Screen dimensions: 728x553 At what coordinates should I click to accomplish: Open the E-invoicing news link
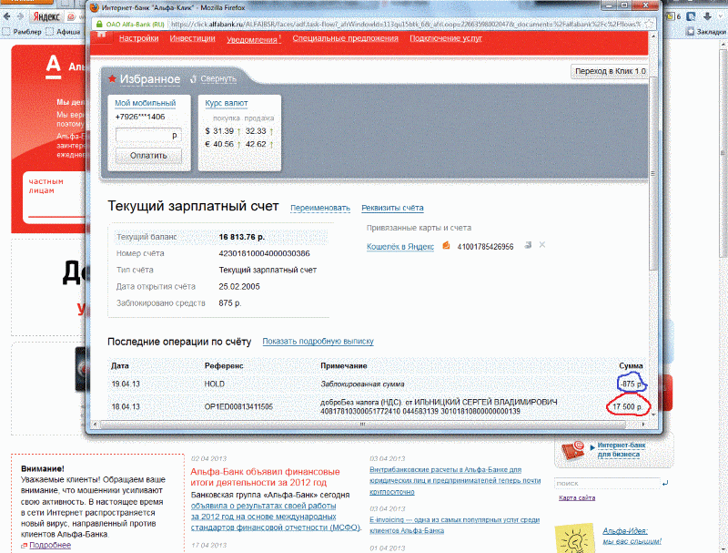click(x=454, y=525)
